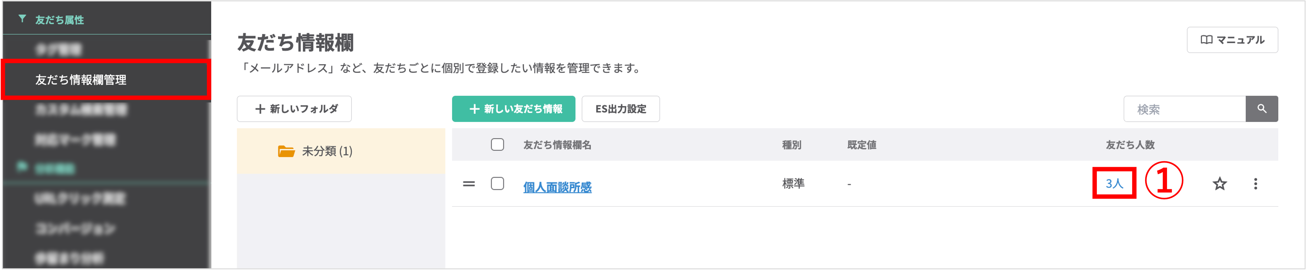Click the ES出力設定 button
Screen dimensions: 1307x270
point(620,109)
